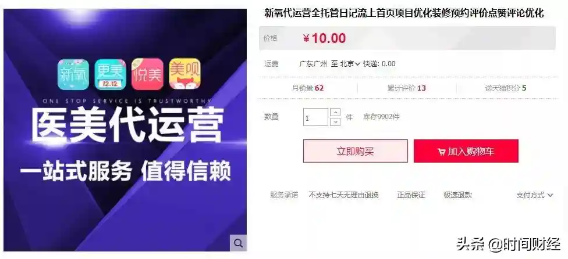The height and width of the screenshot is (259, 568).
Task: Click the 更美 app icon in banner
Action: click(110, 74)
